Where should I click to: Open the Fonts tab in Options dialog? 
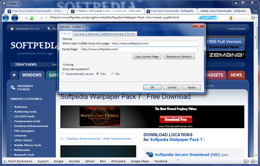(x=131, y=34)
